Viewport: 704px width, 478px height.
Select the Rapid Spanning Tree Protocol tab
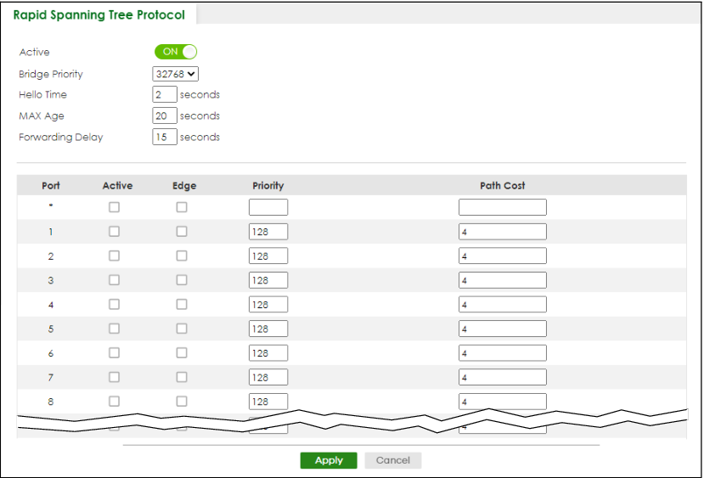pos(99,14)
